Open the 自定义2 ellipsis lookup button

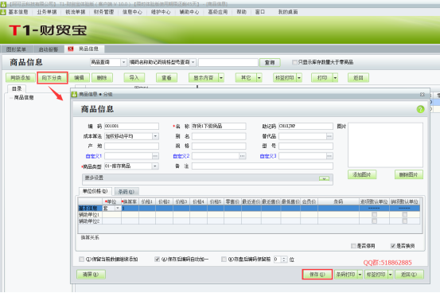(x=243, y=156)
